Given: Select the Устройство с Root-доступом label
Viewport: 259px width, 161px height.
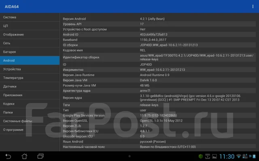Looking at the screenshot, I should point(85,29).
